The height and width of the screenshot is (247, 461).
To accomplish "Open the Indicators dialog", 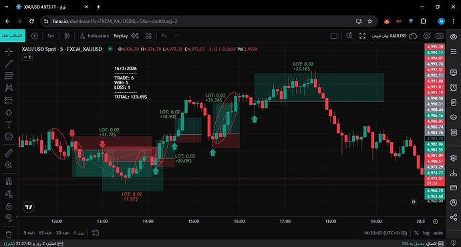I will (x=94, y=36).
